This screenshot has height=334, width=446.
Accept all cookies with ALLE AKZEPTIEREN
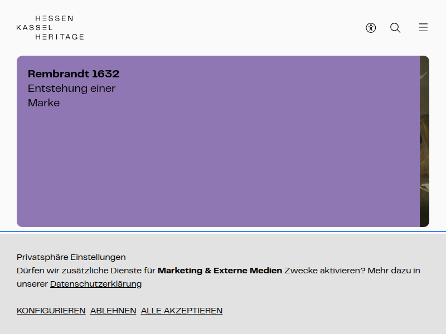point(182,311)
